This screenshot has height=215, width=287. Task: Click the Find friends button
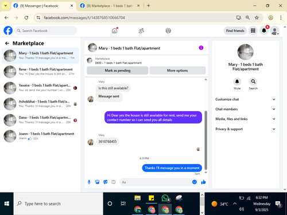pos(235,30)
